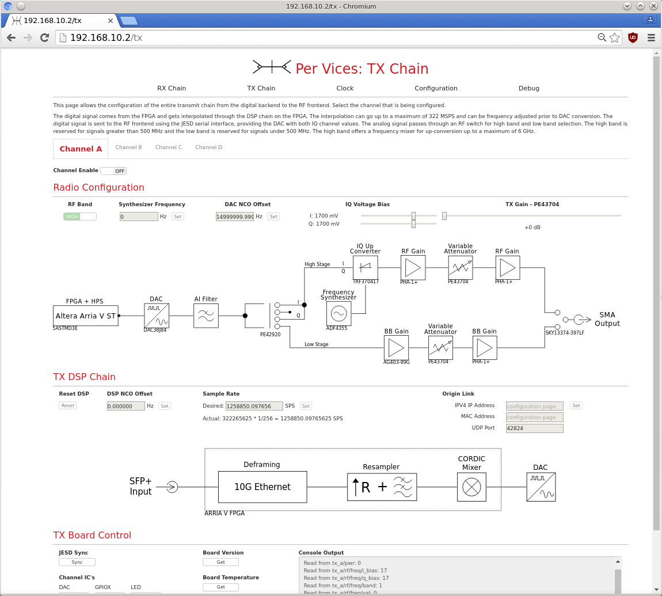Switch to the Channel B tab
This screenshot has width=662, height=596.
[128, 147]
